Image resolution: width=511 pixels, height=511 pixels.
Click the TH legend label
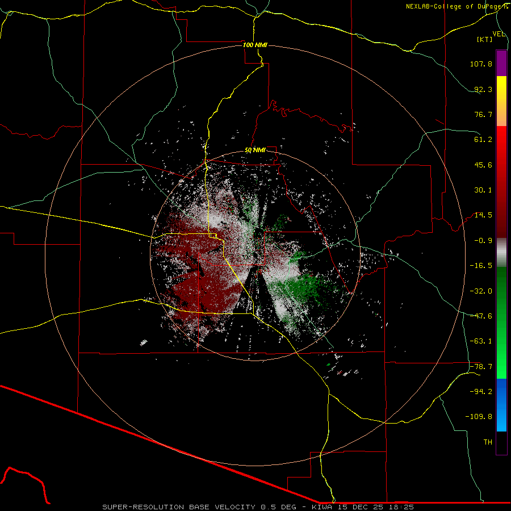488,442
